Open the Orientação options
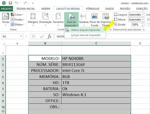The height and width of the screenshot is (114, 150). tap(45, 19)
